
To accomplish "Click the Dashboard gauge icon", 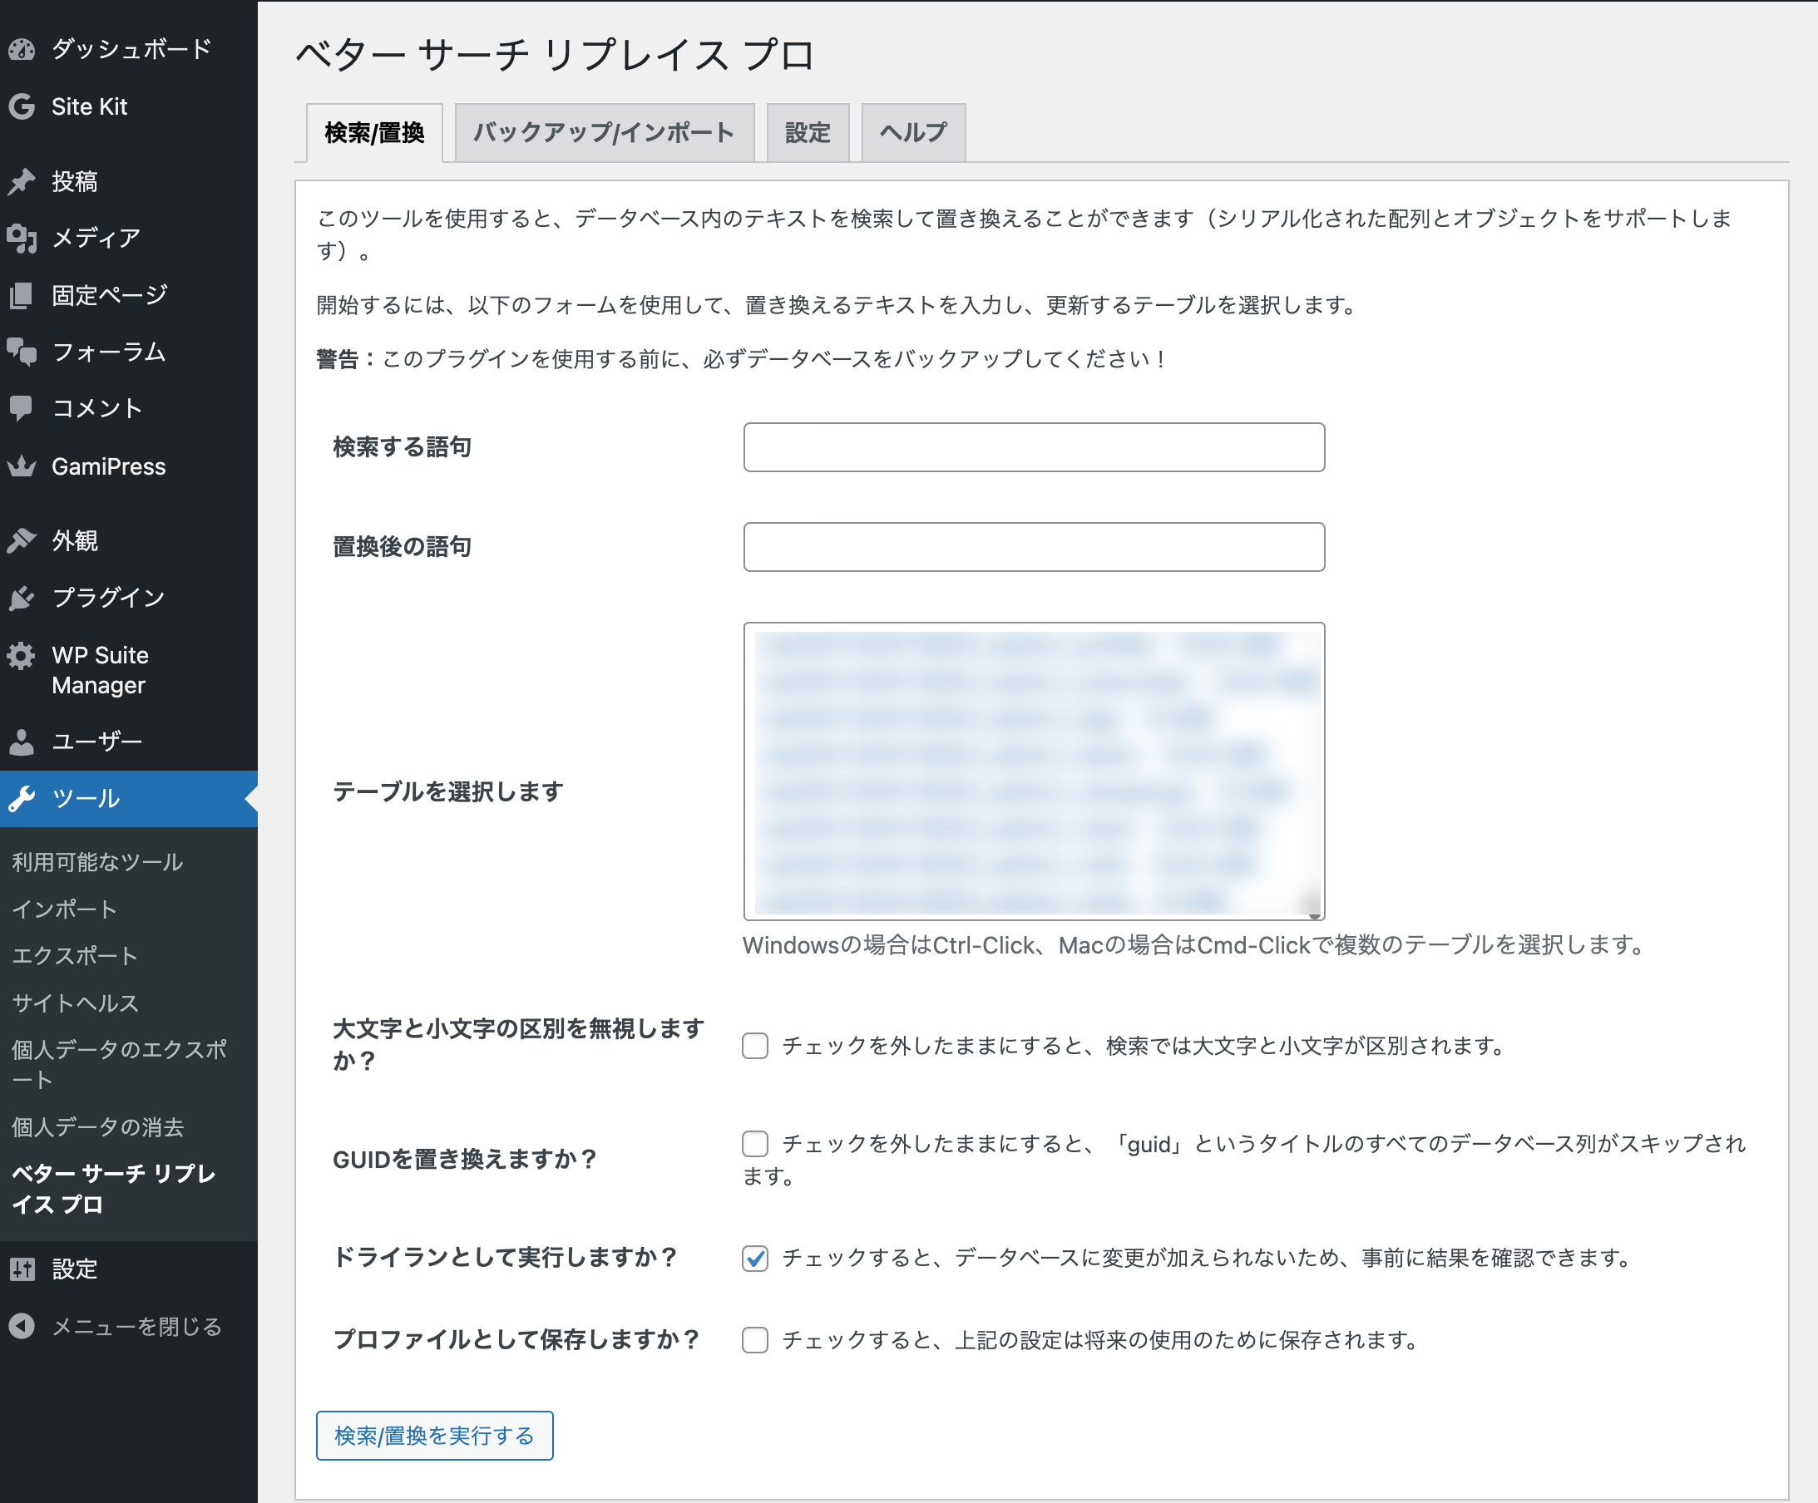I will tap(22, 49).
